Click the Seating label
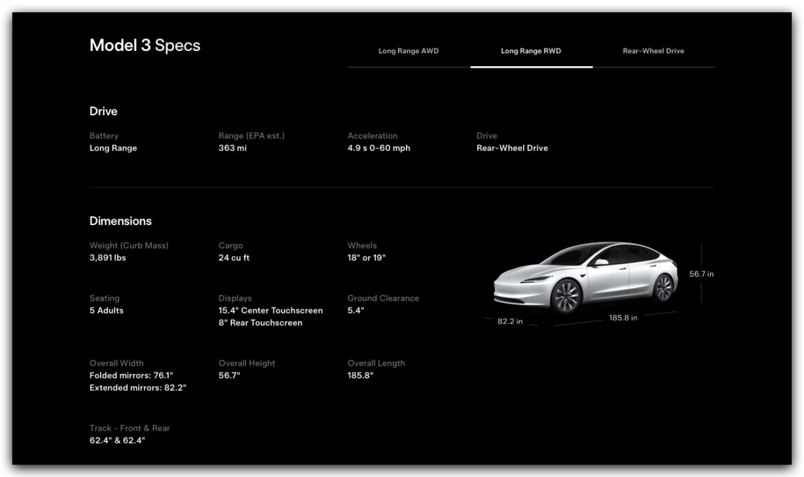This screenshot has height=477, width=804. point(105,299)
